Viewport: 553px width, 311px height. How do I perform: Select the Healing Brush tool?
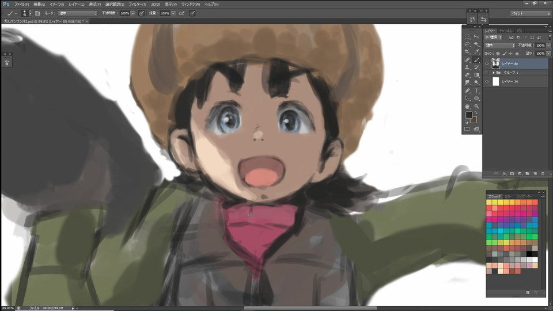[467, 60]
